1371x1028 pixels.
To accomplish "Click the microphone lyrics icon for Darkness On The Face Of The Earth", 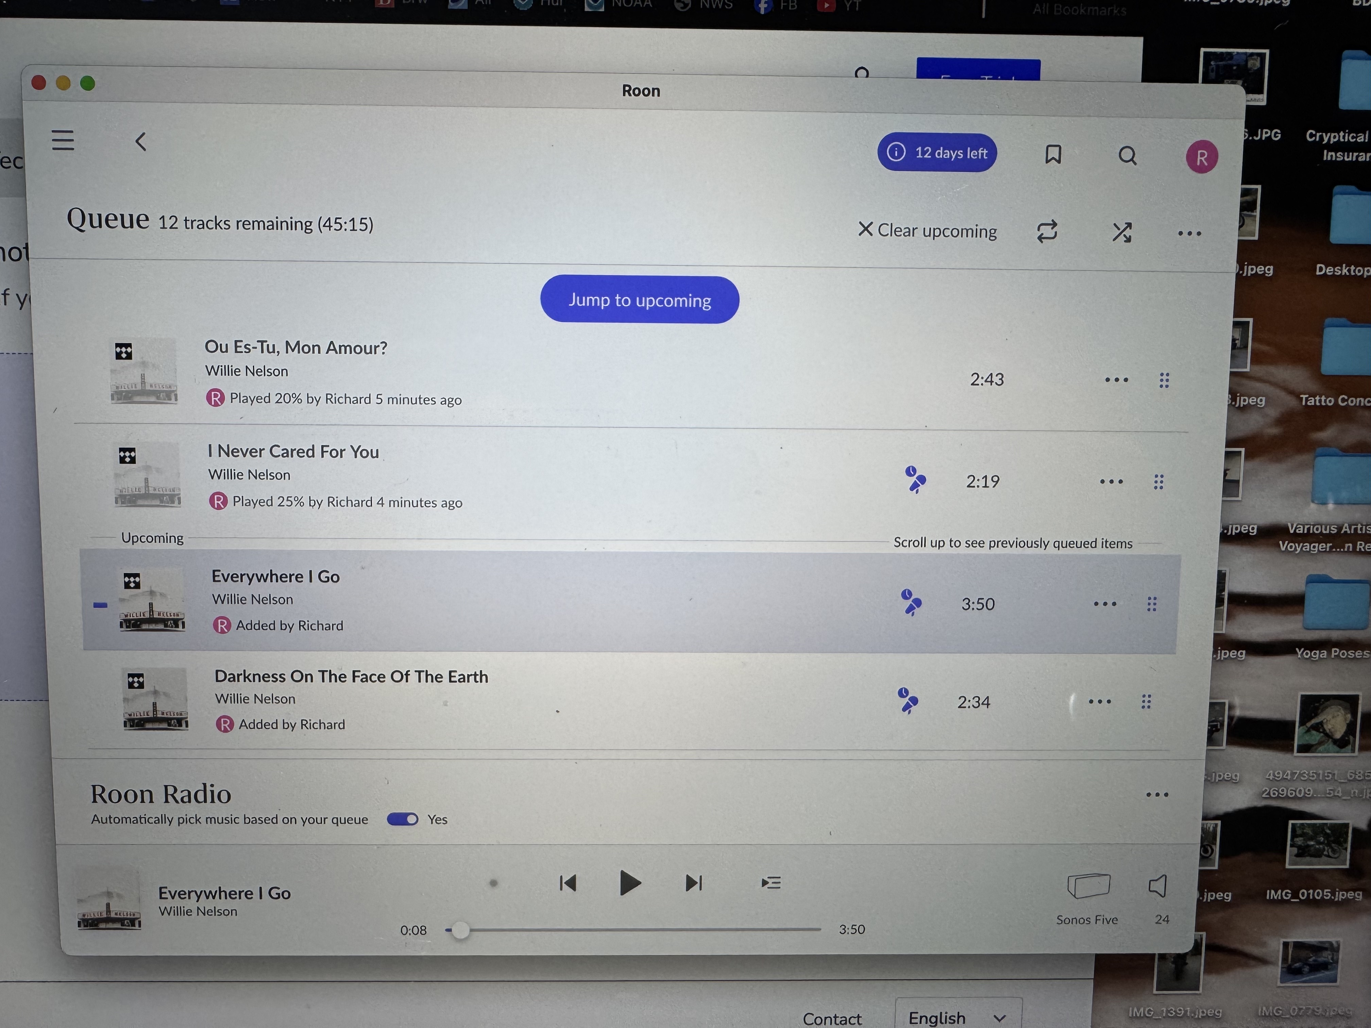I will coord(908,701).
